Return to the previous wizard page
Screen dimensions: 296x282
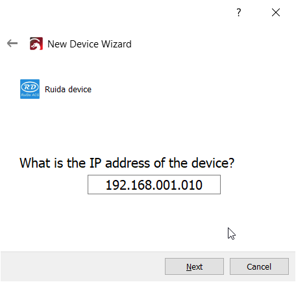[12, 44]
